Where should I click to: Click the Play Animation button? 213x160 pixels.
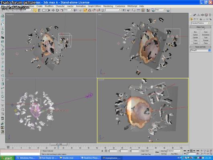tap(191, 151)
